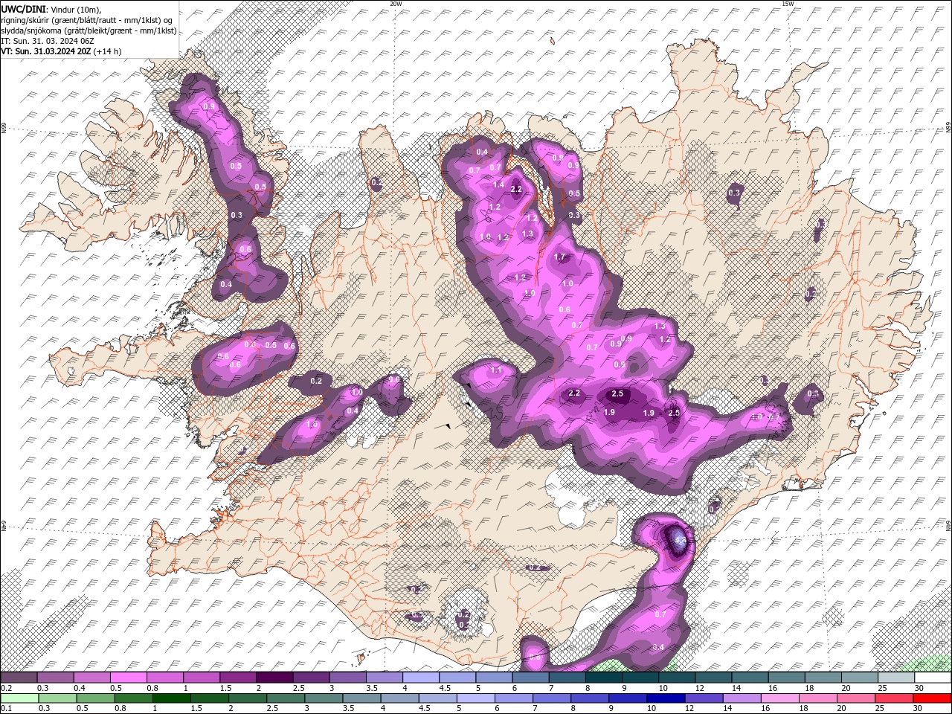Click the "UWC/DINI" title text
The image size is (952, 714).
point(24,9)
